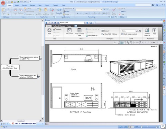This screenshot has width=166, height=129.
Task: Click the zoom magnifier icon at bottom right corner
Action: pos(163,126)
